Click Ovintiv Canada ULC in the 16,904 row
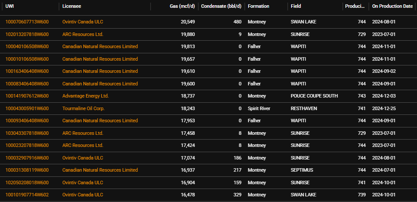 83,182
